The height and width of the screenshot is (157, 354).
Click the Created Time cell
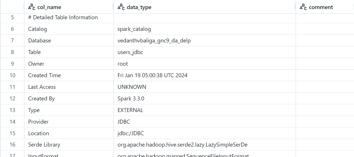point(69,75)
